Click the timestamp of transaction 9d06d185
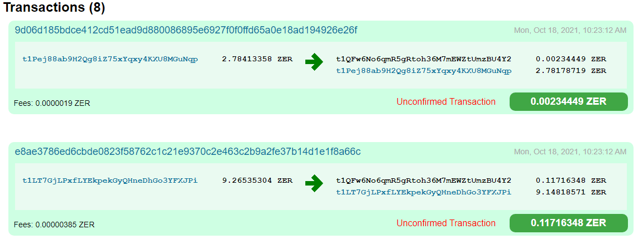638x239 pixels. tap(570, 30)
